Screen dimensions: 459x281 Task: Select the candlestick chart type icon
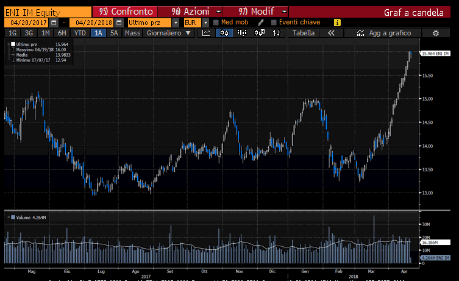click(x=224, y=33)
